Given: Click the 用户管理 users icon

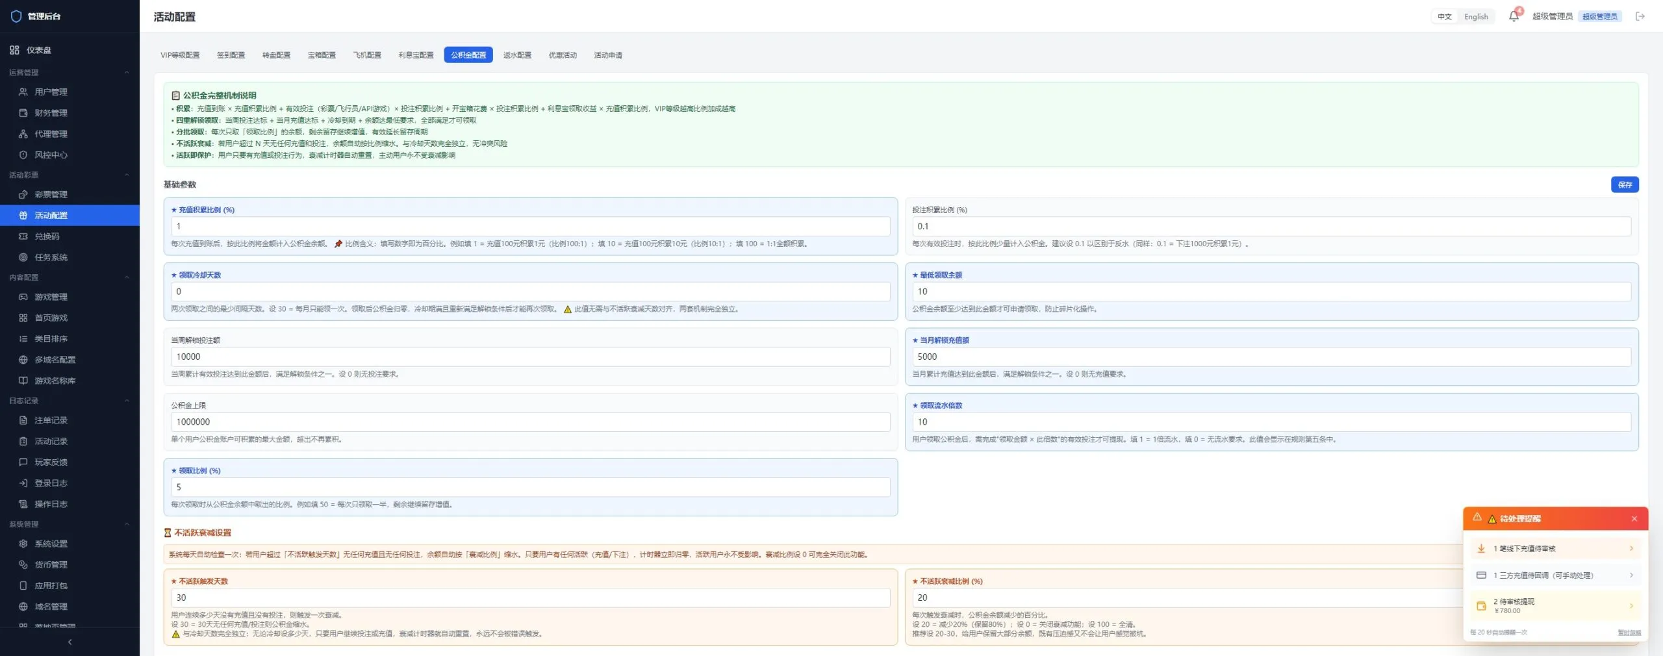Looking at the screenshot, I should (23, 92).
